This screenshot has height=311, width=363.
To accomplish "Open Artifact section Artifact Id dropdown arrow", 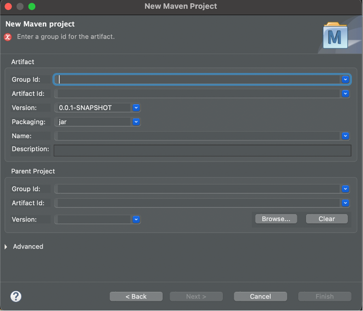I will click(345, 94).
